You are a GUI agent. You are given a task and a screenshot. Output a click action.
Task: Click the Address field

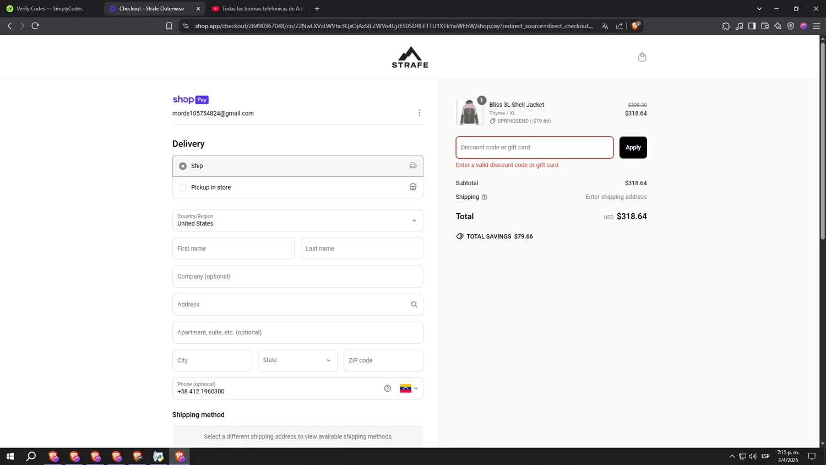click(297, 305)
